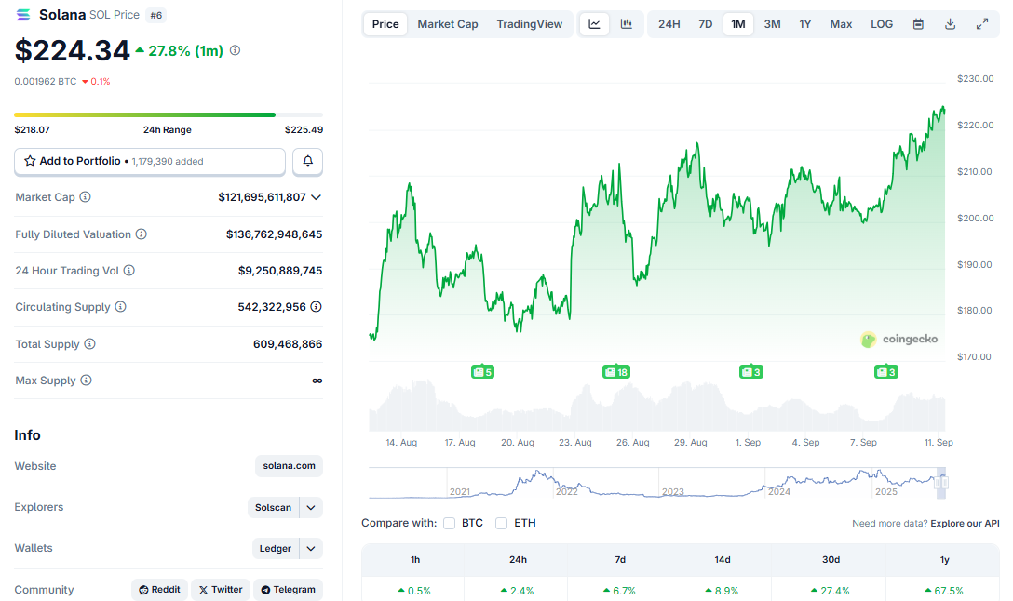Click the volume bars chart
This screenshot has width=1013, height=601.
point(657,406)
